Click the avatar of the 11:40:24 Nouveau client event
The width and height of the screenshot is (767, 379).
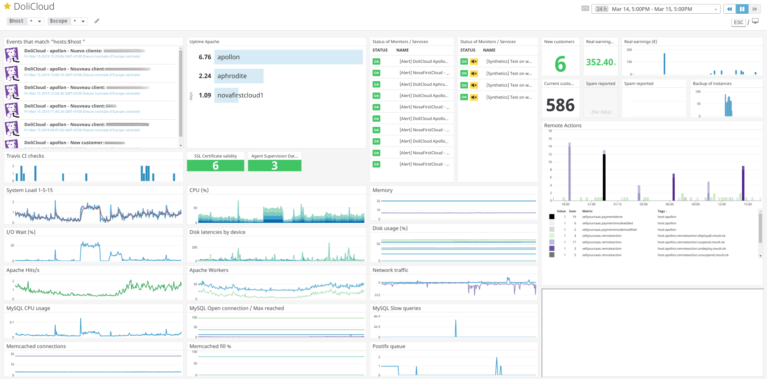[13, 110]
